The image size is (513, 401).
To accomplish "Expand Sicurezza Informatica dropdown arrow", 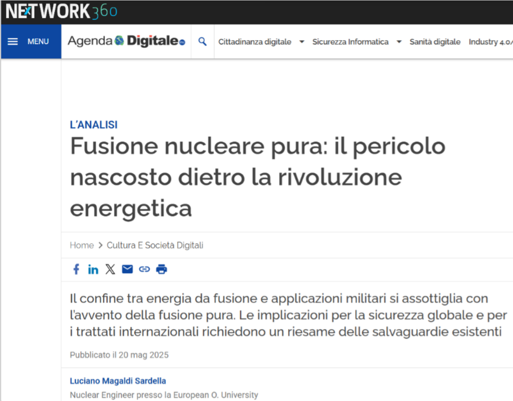I will pyautogui.click(x=399, y=42).
